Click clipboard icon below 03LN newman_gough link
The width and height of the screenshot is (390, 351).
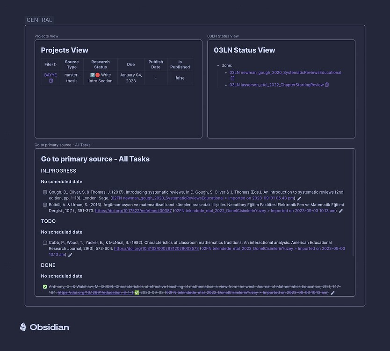[x=232, y=78]
